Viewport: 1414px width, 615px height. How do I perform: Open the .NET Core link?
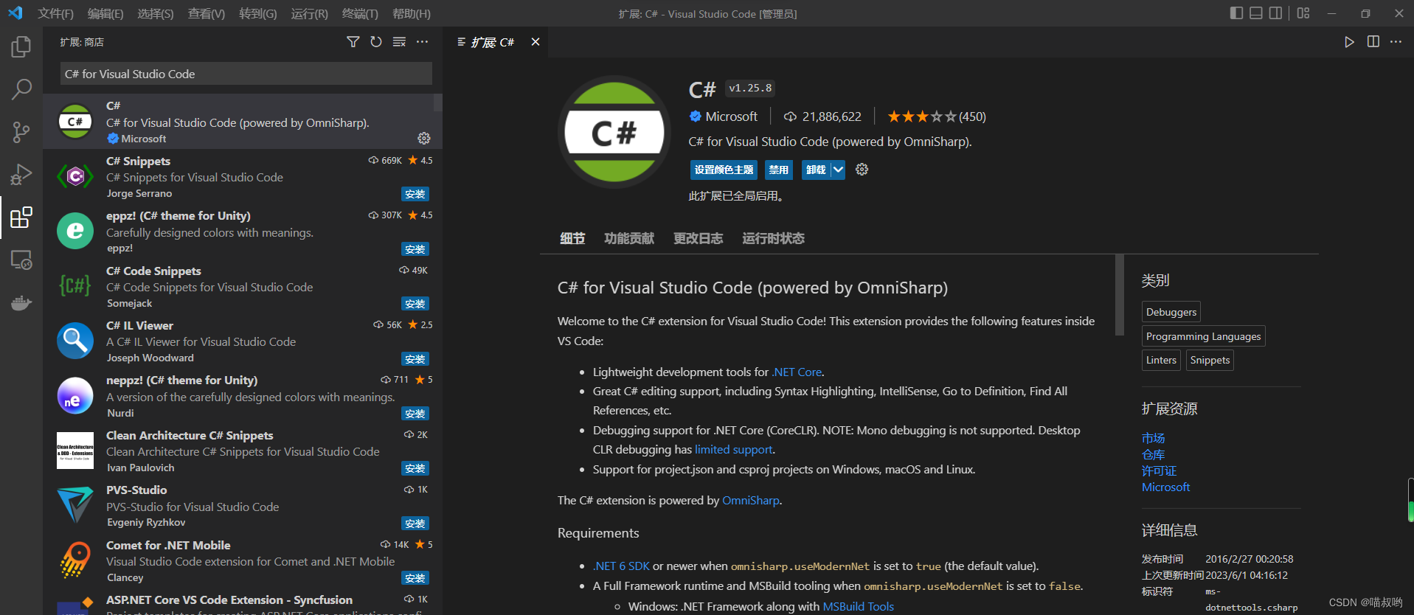point(797,372)
